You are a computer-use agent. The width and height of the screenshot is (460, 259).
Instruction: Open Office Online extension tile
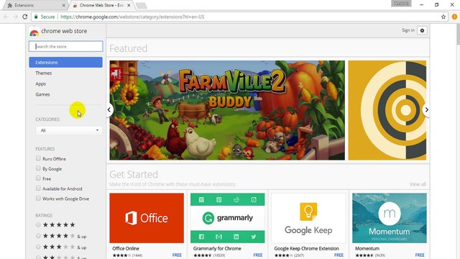point(147,218)
